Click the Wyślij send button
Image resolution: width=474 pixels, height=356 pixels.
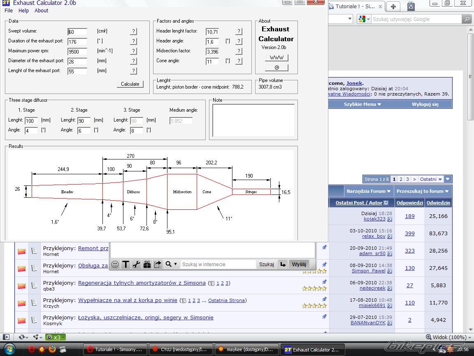299,265
